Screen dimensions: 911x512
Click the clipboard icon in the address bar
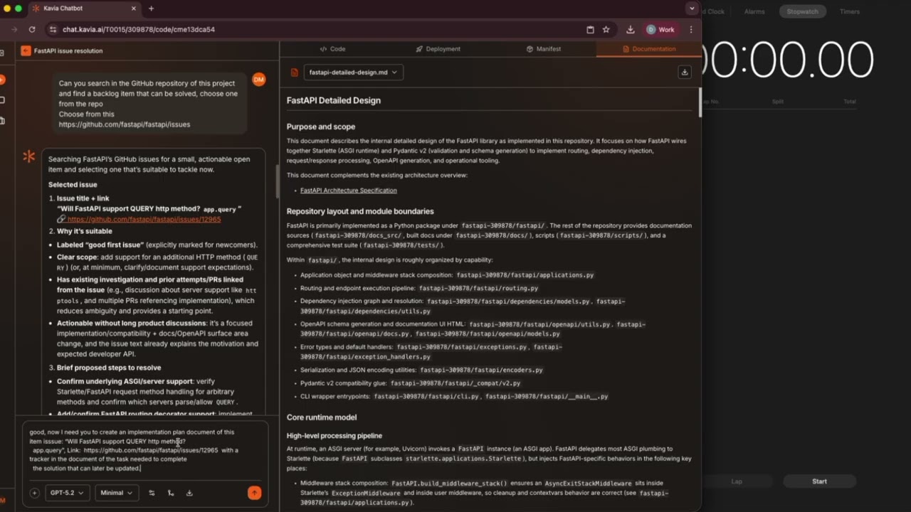[x=590, y=30]
